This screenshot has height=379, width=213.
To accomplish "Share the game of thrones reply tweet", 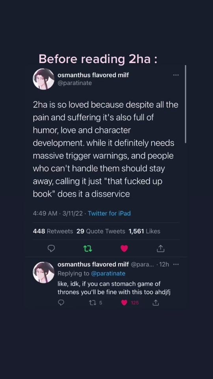I will tap(156, 302).
